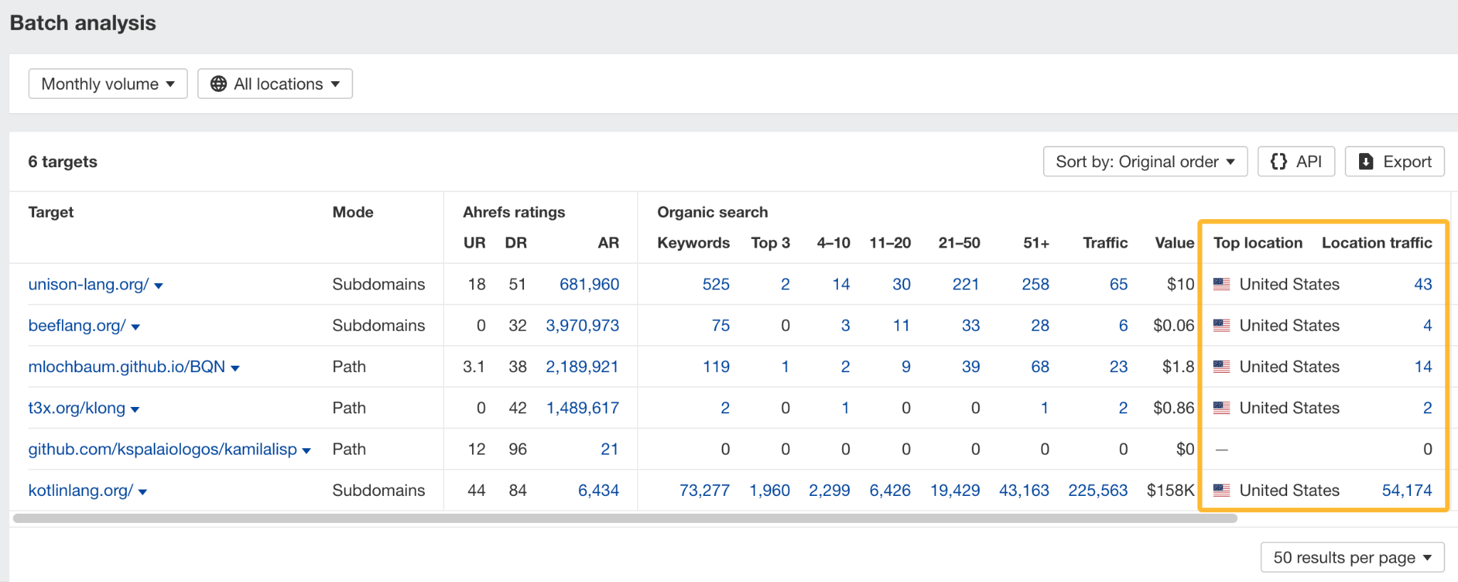Click the US flag in unison-lang.org row

coord(1222,284)
